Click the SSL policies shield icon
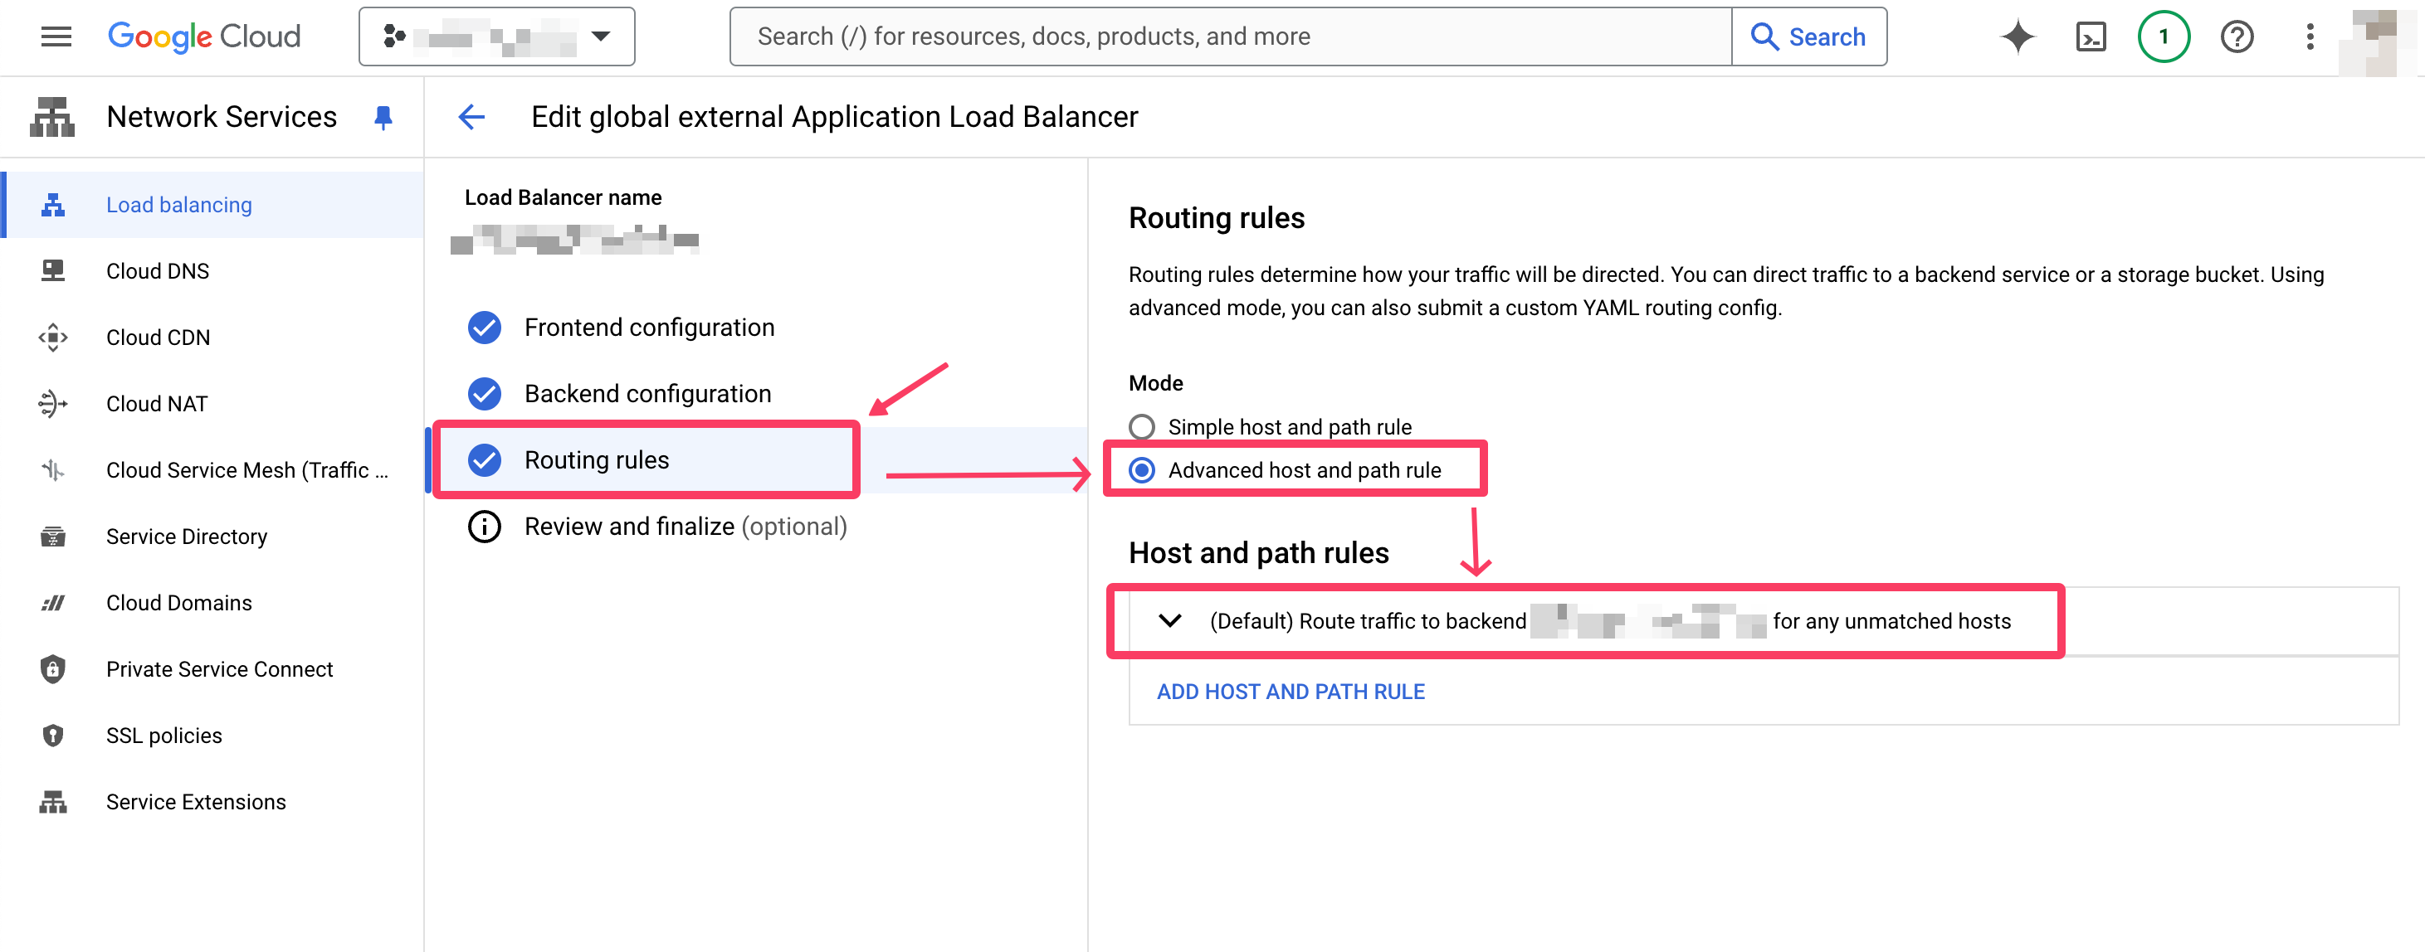 (54, 735)
